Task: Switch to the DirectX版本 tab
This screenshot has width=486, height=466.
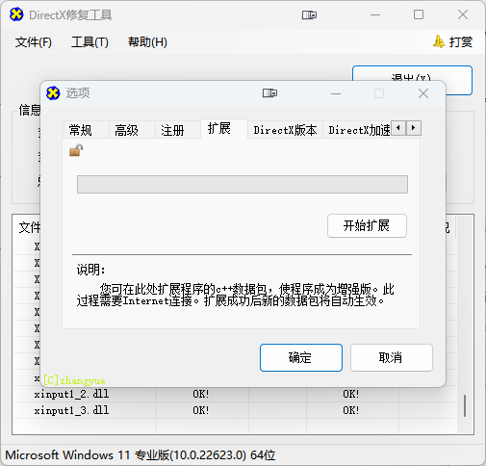Action: [285, 130]
